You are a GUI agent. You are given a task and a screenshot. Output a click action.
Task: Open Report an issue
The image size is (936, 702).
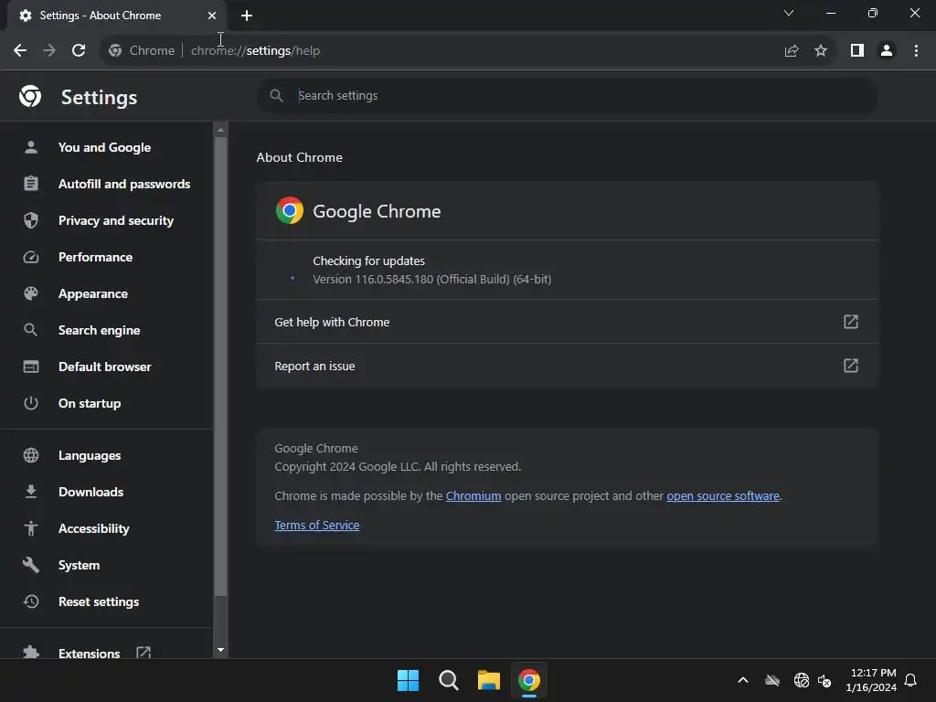point(567,366)
